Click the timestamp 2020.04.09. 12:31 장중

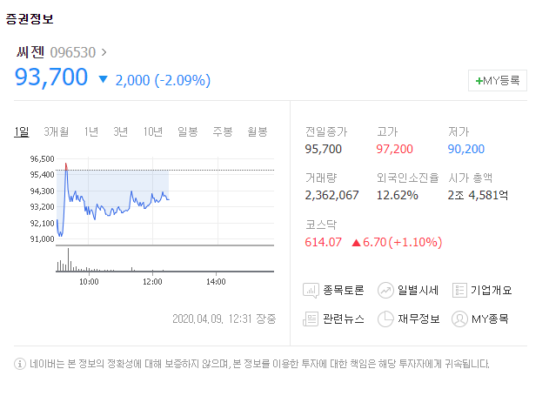point(224,319)
